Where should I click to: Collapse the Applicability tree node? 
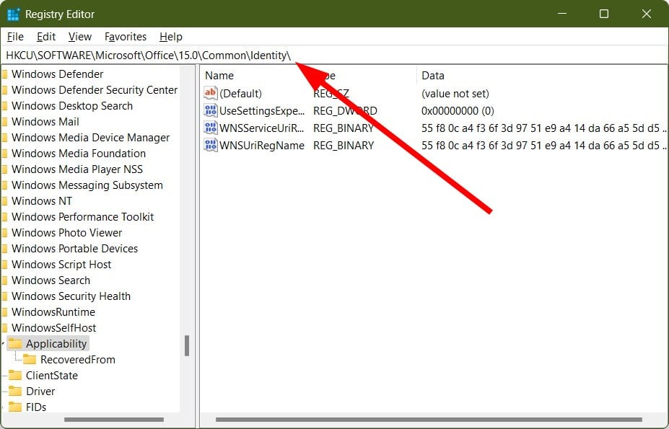[3, 343]
